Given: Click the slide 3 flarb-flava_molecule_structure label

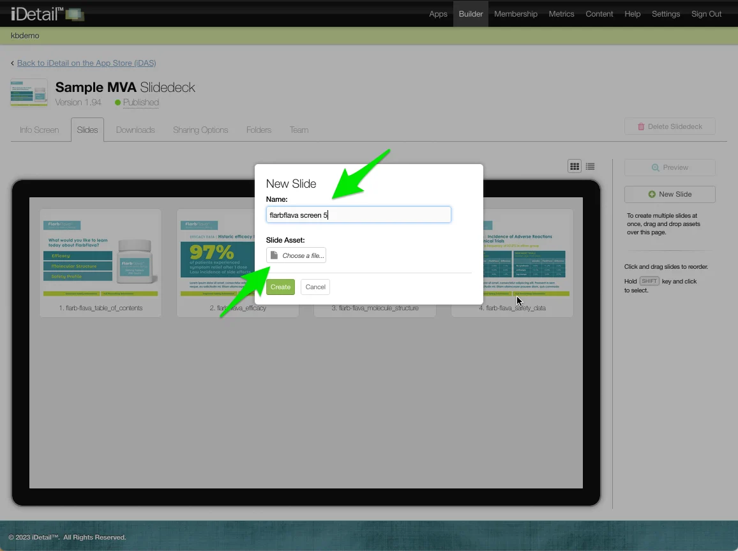Looking at the screenshot, I should [375, 308].
